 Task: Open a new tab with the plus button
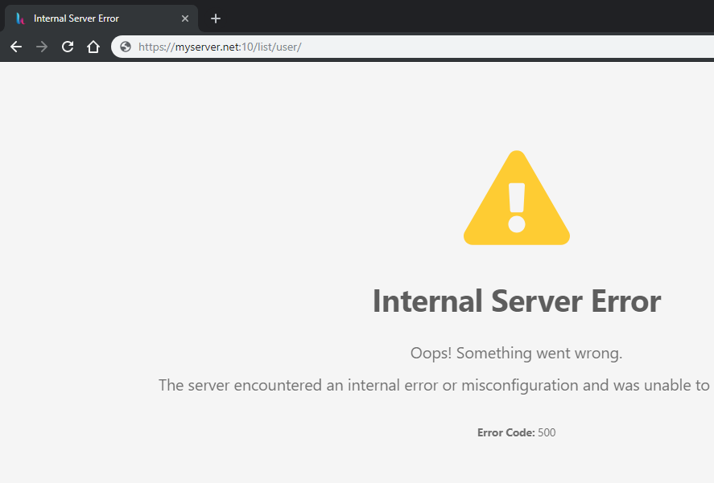coord(215,18)
